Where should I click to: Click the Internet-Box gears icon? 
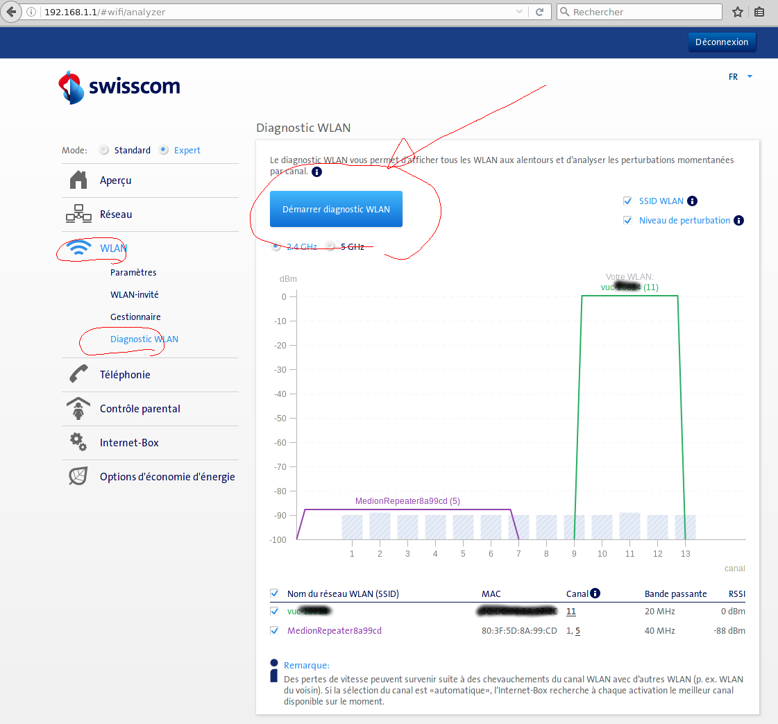[78, 442]
